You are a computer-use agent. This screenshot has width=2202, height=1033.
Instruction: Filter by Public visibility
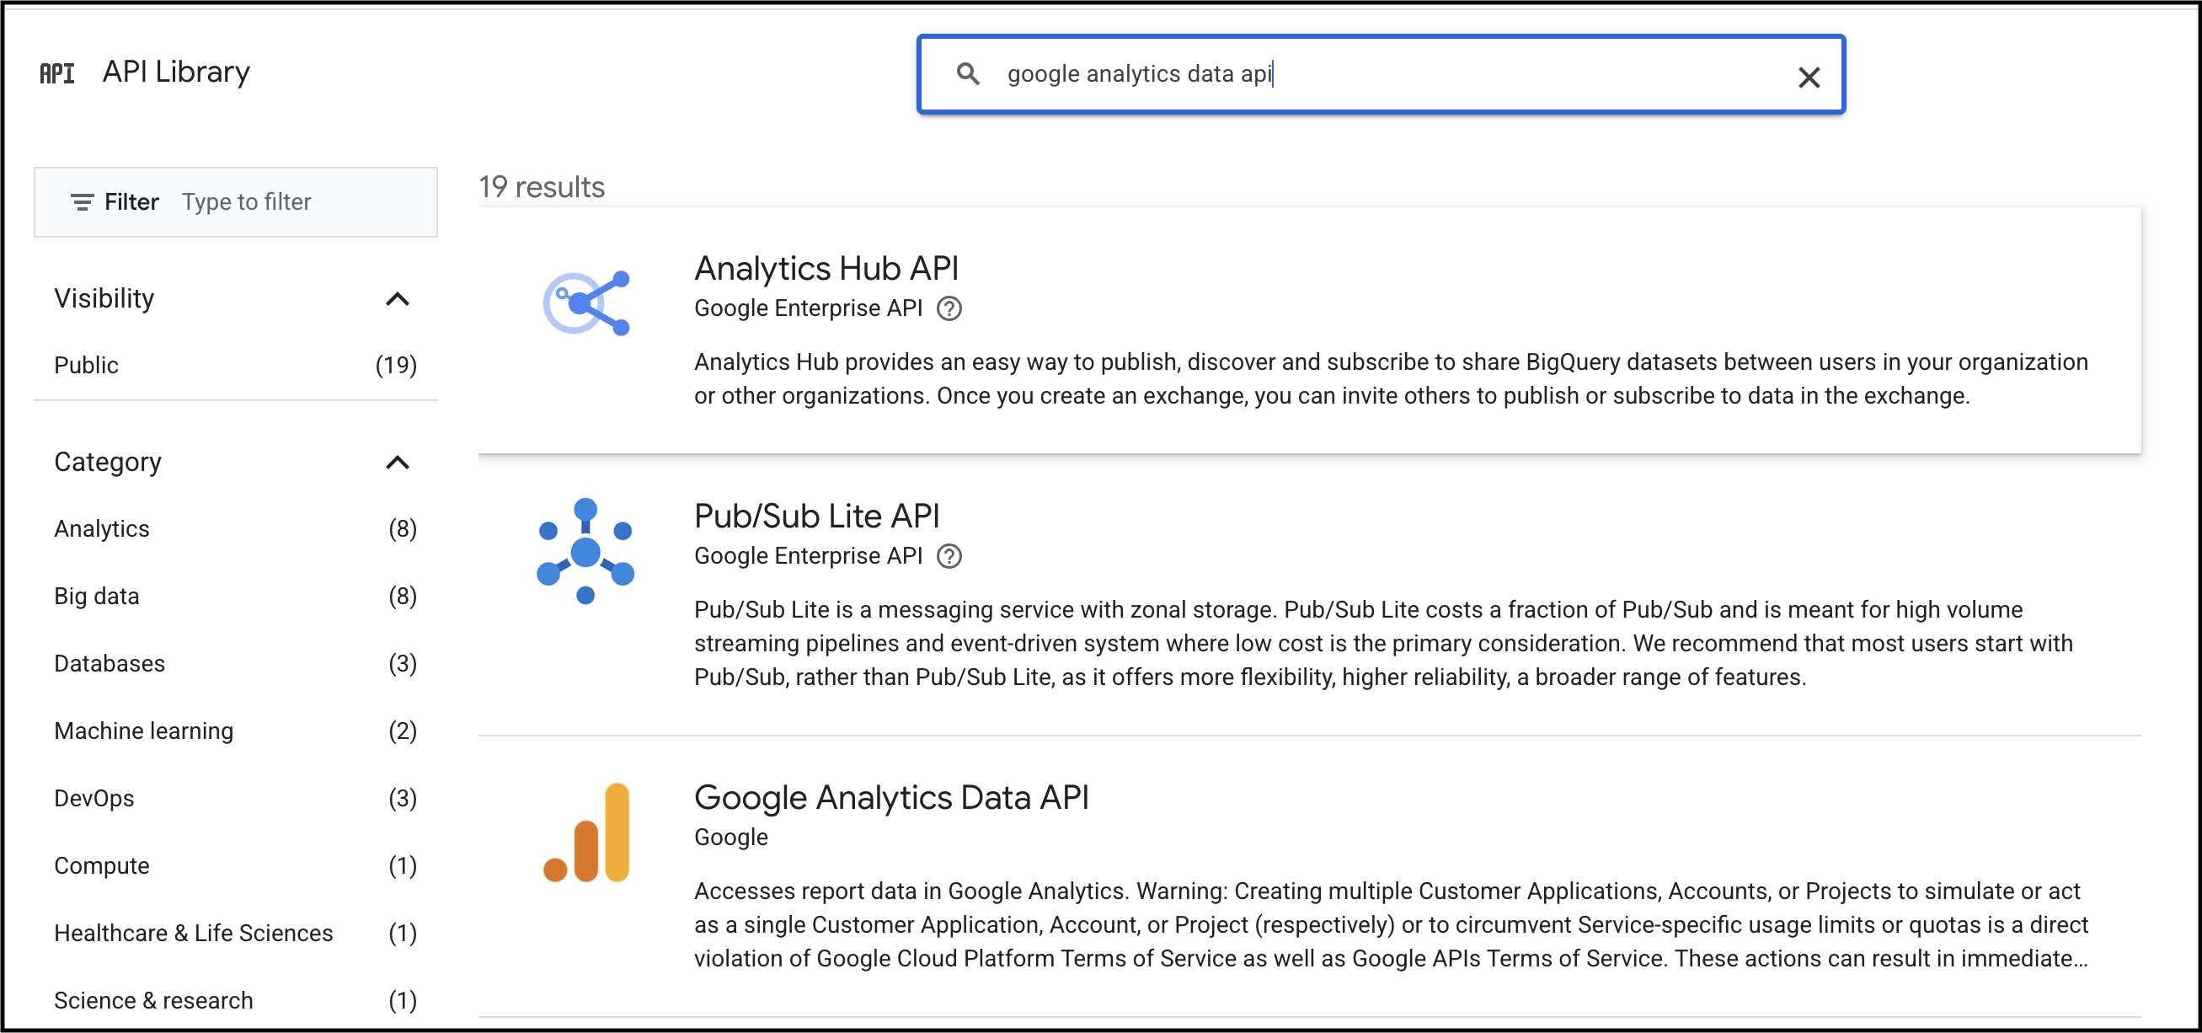coord(235,365)
